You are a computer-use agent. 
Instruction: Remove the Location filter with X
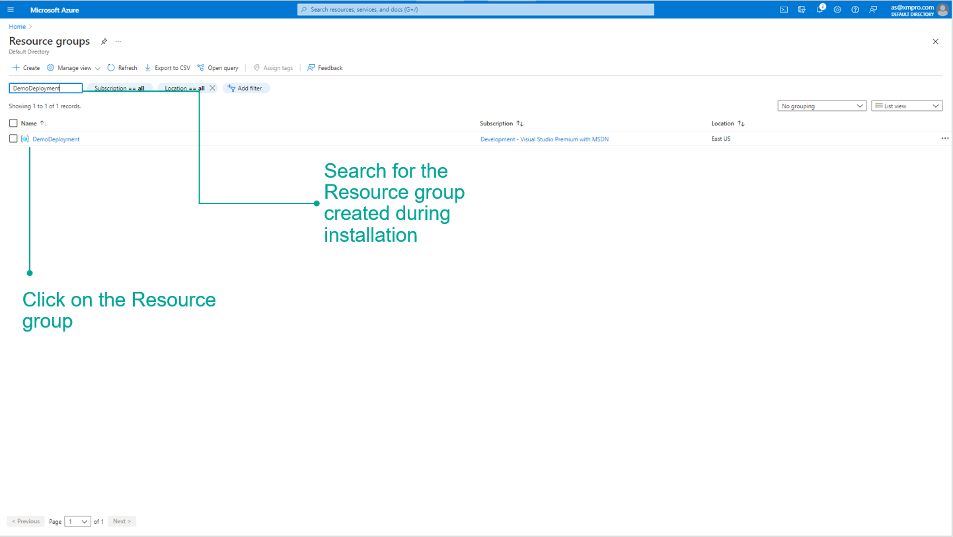pos(212,88)
